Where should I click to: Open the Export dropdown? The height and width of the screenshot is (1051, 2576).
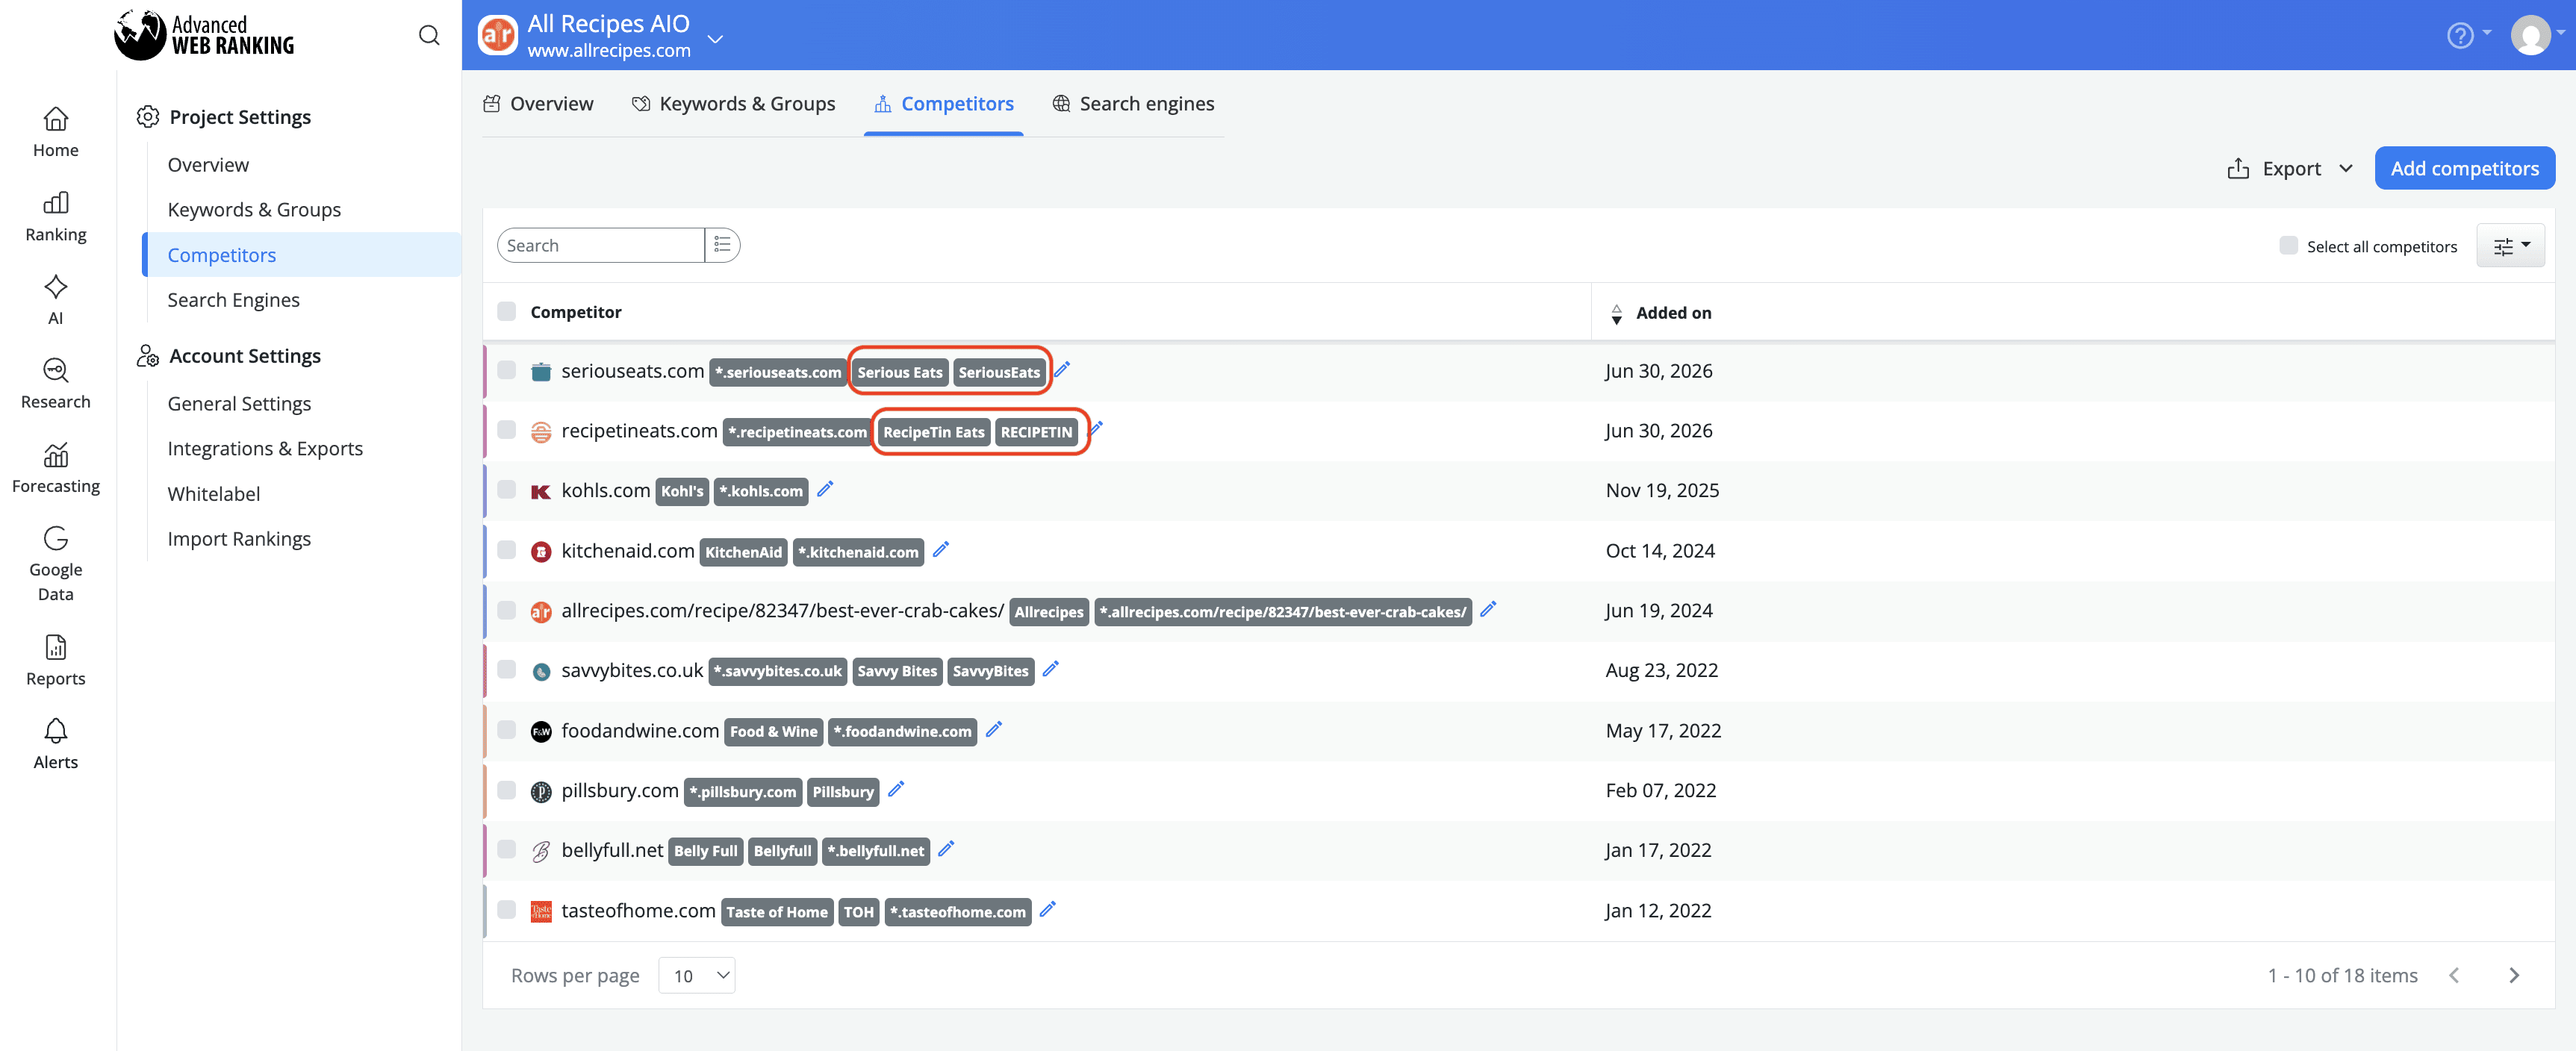(2290, 169)
